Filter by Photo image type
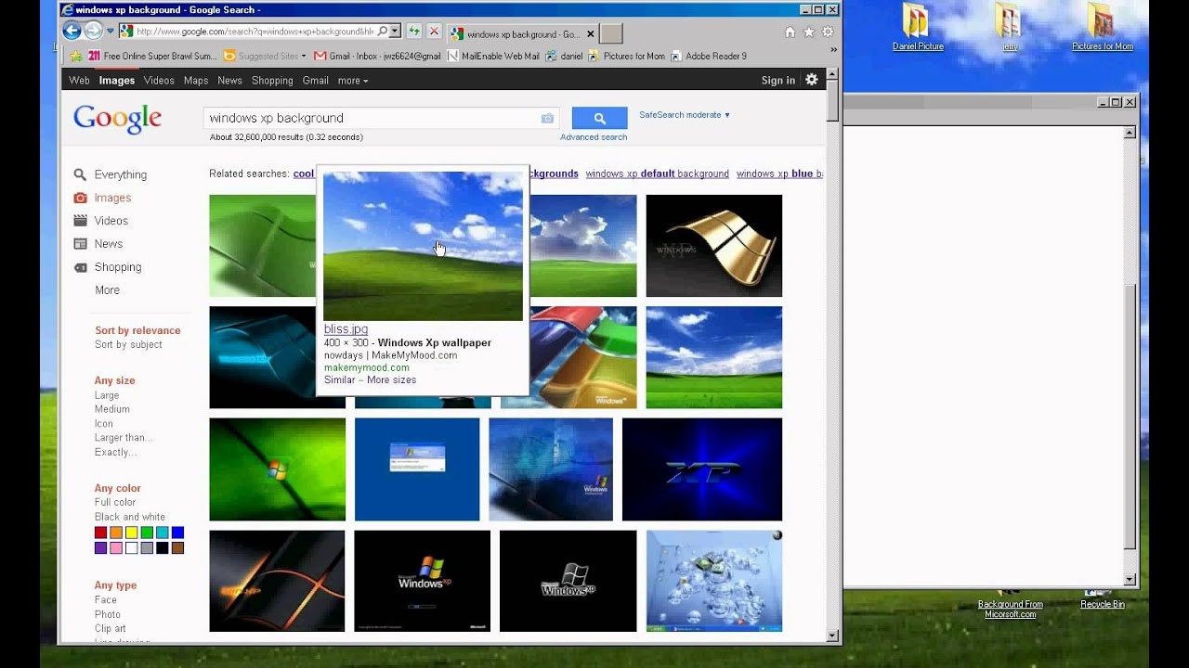 coord(108,614)
